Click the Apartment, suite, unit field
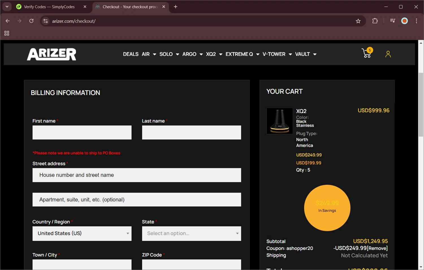424x270 pixels. 137,200
